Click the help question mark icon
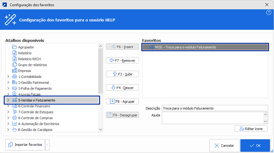 point(269,12)
